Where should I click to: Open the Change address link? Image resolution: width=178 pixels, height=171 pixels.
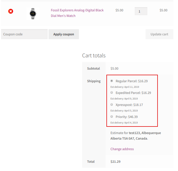122,149
